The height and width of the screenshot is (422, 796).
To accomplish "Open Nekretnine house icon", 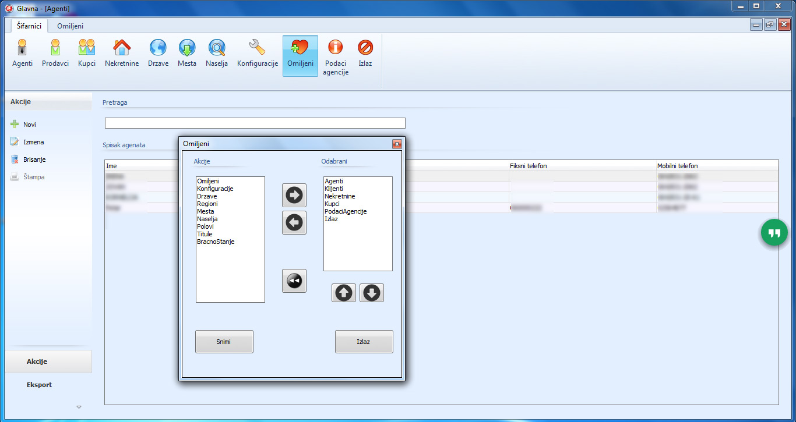I will coord(122,54).
